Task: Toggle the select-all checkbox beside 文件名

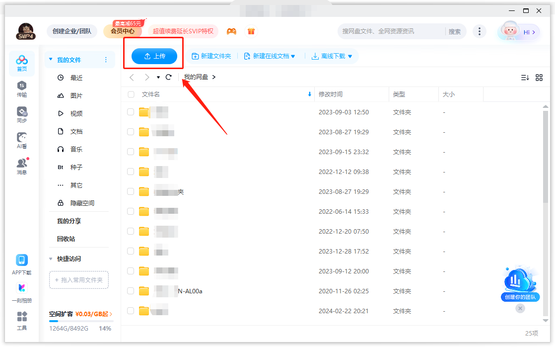Action: (131, 94)
